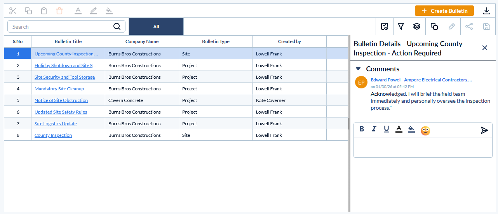Sort by S.No column header
The image size is (498, 214).
pos(18,41)
